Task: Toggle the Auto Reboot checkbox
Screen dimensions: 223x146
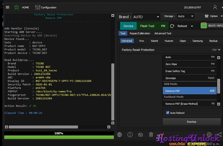Action: (168, 113)
